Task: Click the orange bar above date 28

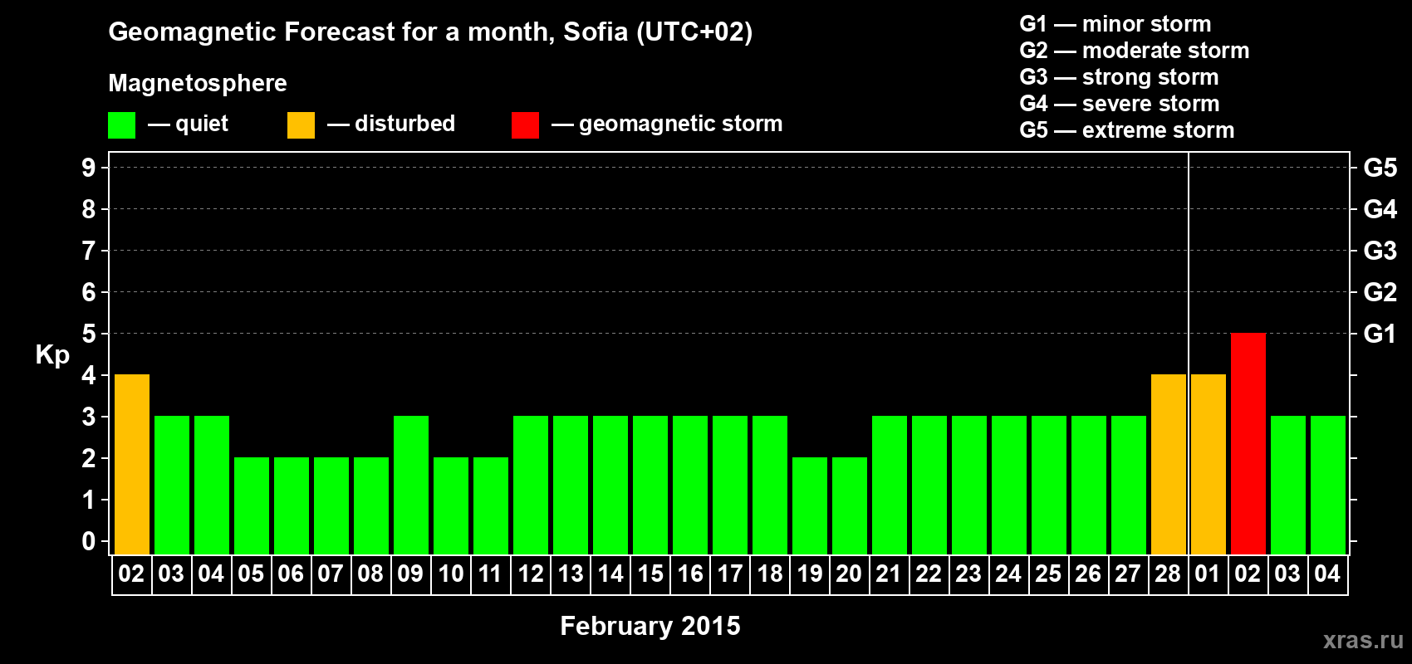Action: 1168,464
